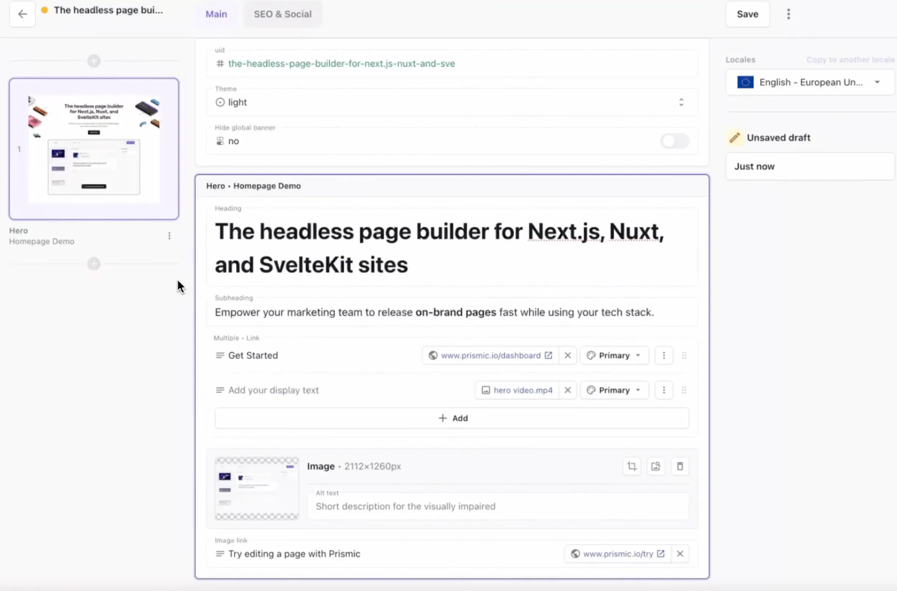The image size is (897, 591).
Task: Click the hero image preview thumbnail
Action: point(257,488)
